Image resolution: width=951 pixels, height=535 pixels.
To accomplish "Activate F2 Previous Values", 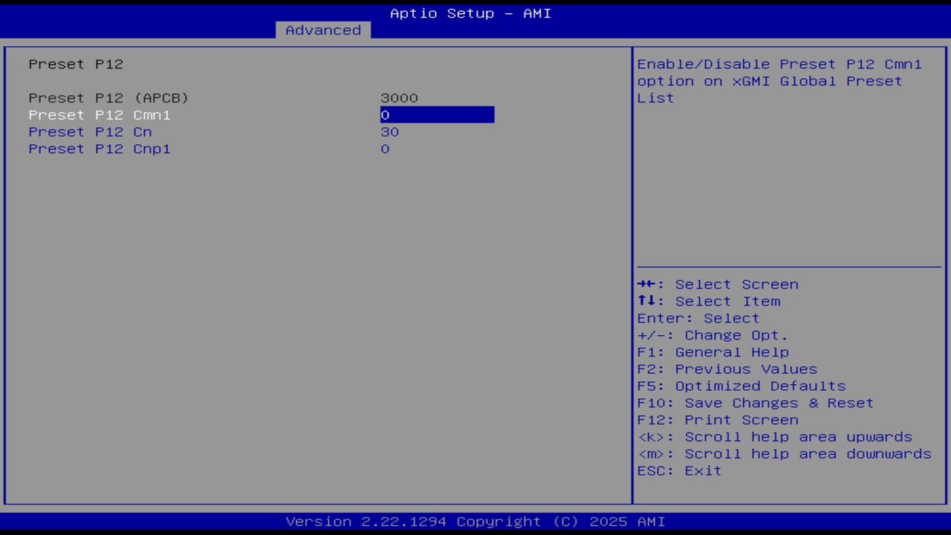I will (x=727, y=369).
